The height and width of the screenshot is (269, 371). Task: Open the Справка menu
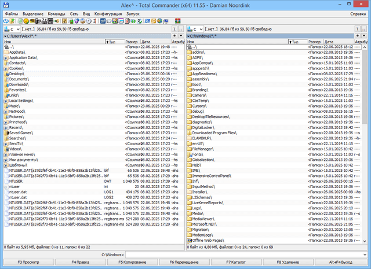(x=358, y=13)
